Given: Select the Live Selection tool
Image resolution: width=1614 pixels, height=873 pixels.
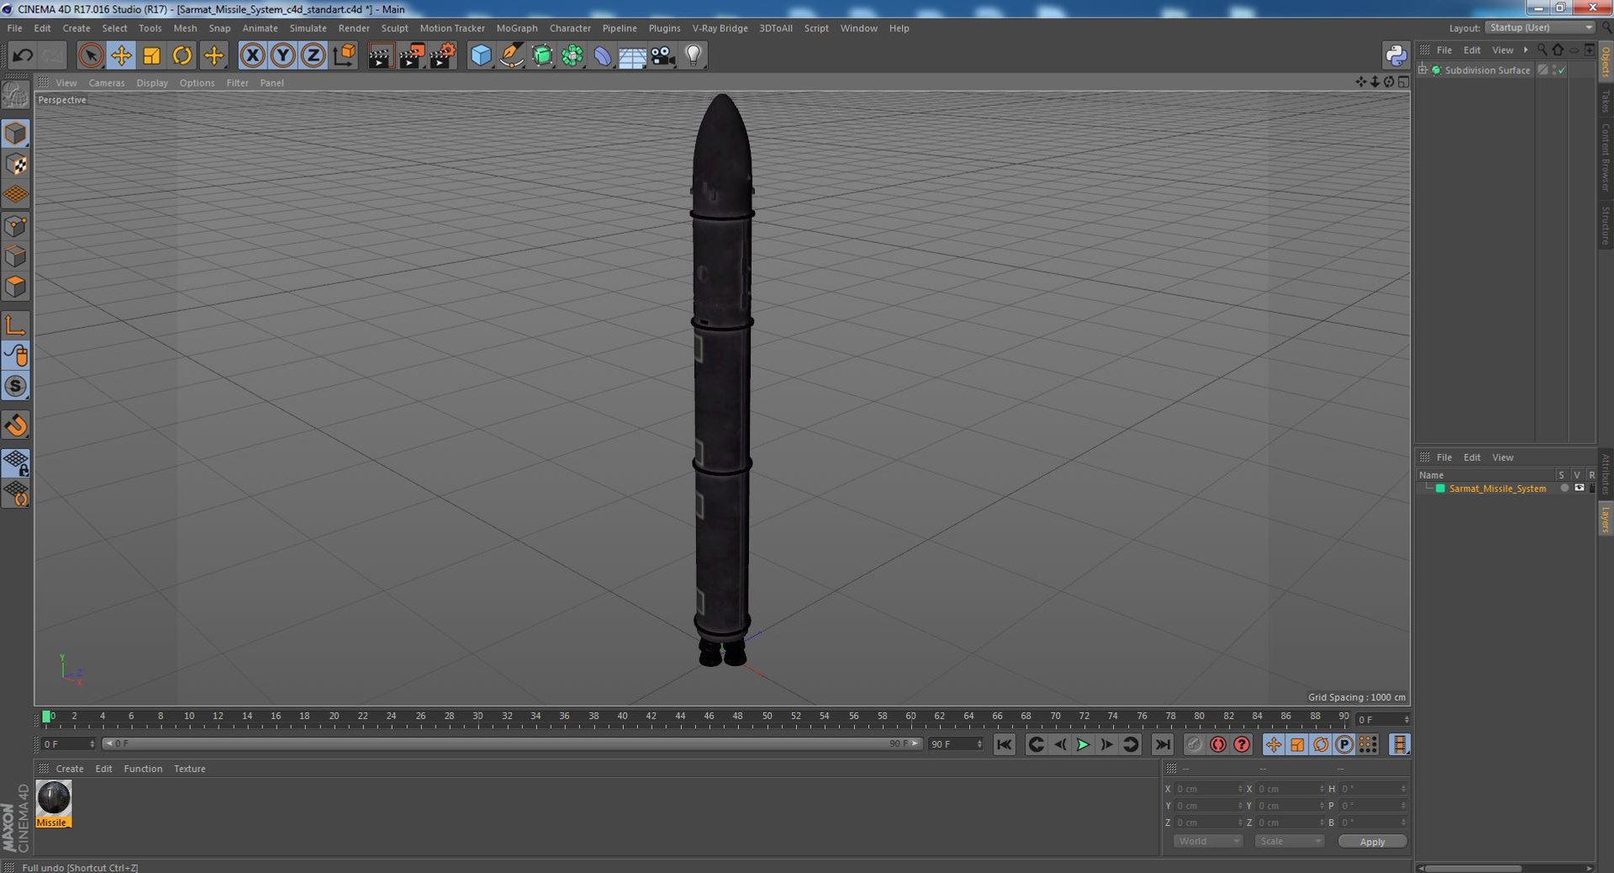Looking at the screenshot, I should click(x=90, y=56).
